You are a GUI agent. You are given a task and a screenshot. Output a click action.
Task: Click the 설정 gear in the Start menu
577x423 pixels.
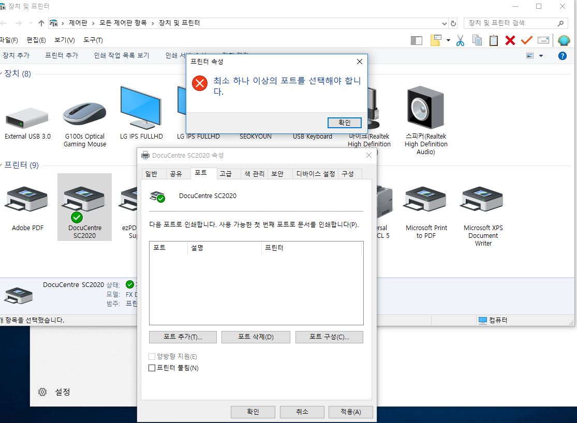tap(42, 391)
